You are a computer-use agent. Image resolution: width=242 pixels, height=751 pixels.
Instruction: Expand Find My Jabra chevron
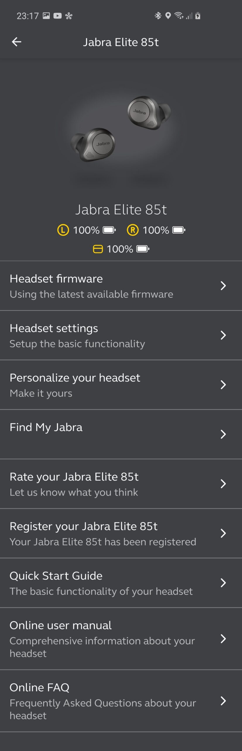(223, 434)
